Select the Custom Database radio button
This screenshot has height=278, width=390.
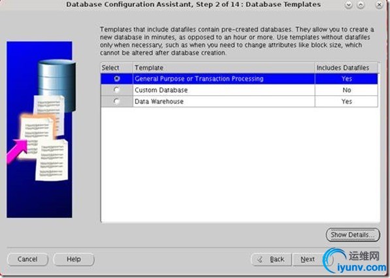(116, 89)
